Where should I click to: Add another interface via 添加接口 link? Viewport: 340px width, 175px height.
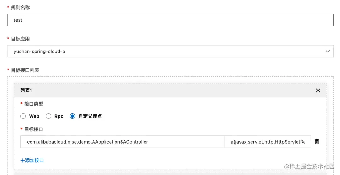(x=32, y=161)
